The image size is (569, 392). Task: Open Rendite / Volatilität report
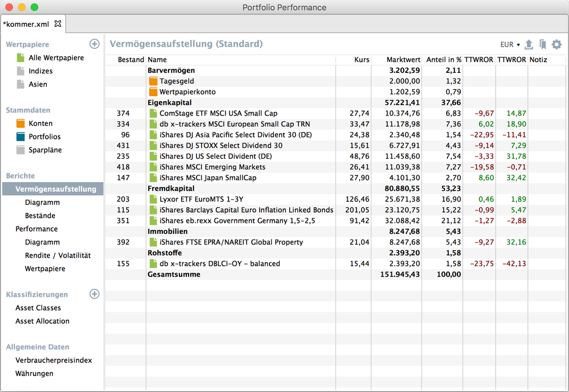(58, 255)
